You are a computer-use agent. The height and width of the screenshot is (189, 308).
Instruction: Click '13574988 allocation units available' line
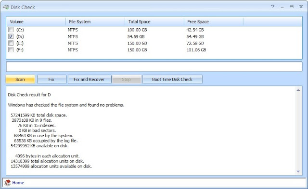[x=51, y=166]
